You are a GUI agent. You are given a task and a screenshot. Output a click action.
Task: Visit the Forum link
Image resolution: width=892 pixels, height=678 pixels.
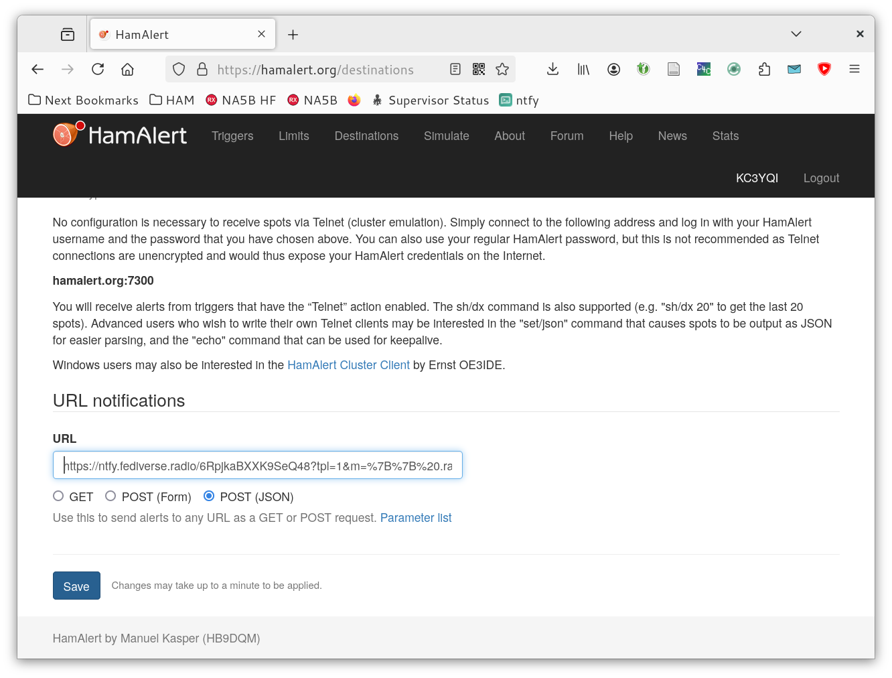(567, 136)
